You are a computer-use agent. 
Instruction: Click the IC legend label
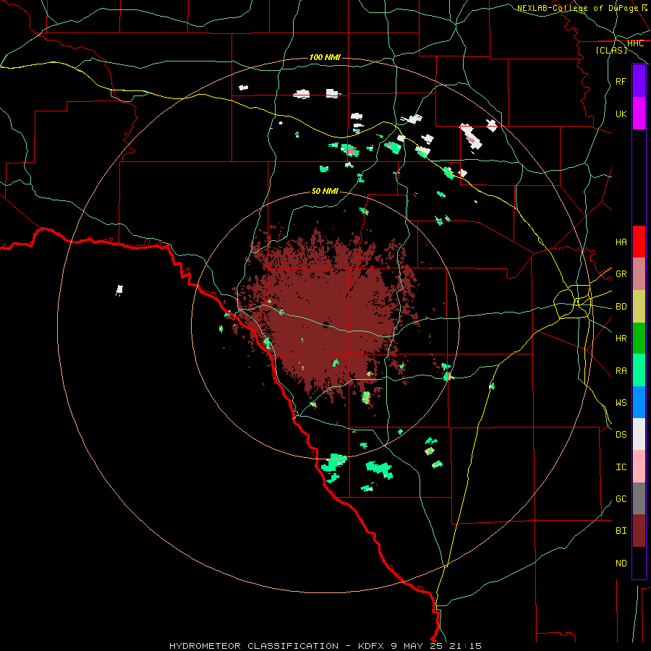point(621,467)
